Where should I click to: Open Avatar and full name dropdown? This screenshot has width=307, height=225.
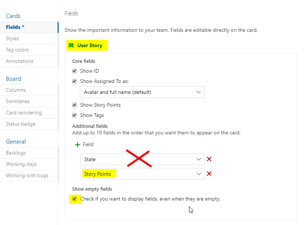142,92
